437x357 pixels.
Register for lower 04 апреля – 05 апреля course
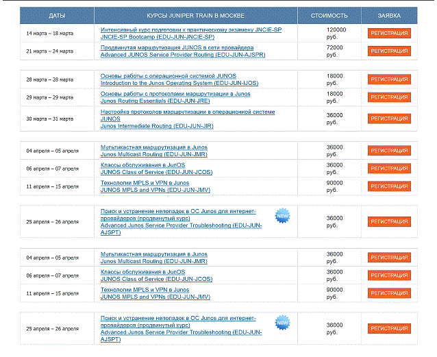389,258
